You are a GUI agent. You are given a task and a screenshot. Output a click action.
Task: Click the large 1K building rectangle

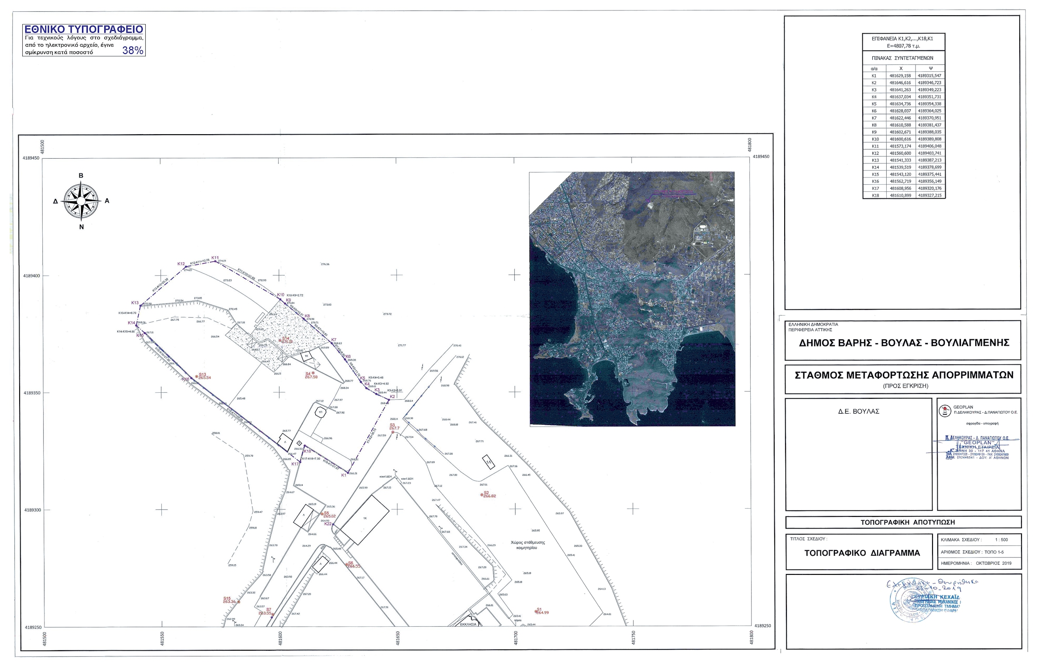(x=365, y=519)
